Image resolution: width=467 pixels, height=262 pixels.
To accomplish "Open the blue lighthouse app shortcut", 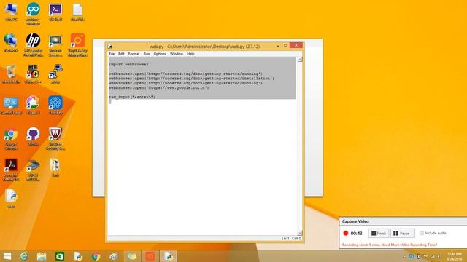I will [x=55, y=106].
